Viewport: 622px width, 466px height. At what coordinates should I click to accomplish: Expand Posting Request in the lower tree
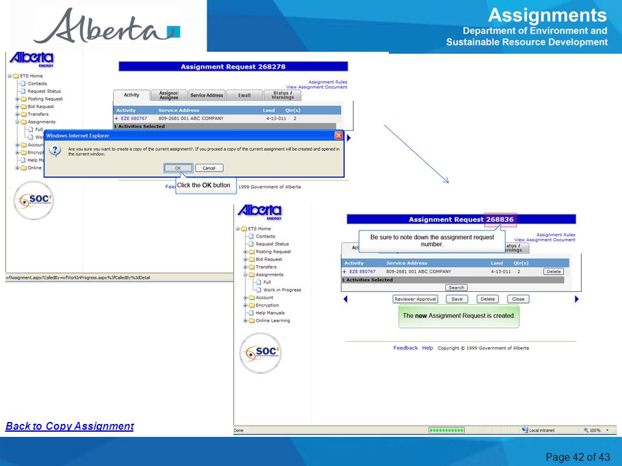click(246, 252)
